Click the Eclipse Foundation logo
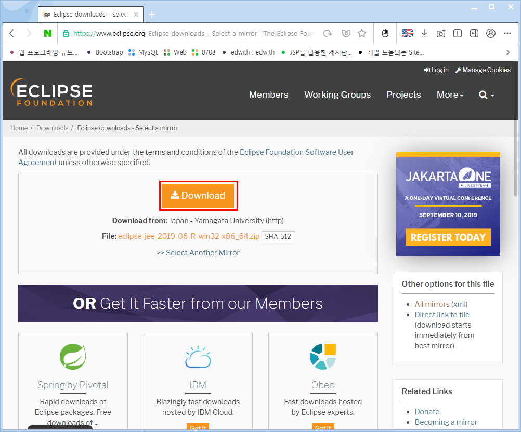The width and height of the screenshot is (521, 432). 51,92
